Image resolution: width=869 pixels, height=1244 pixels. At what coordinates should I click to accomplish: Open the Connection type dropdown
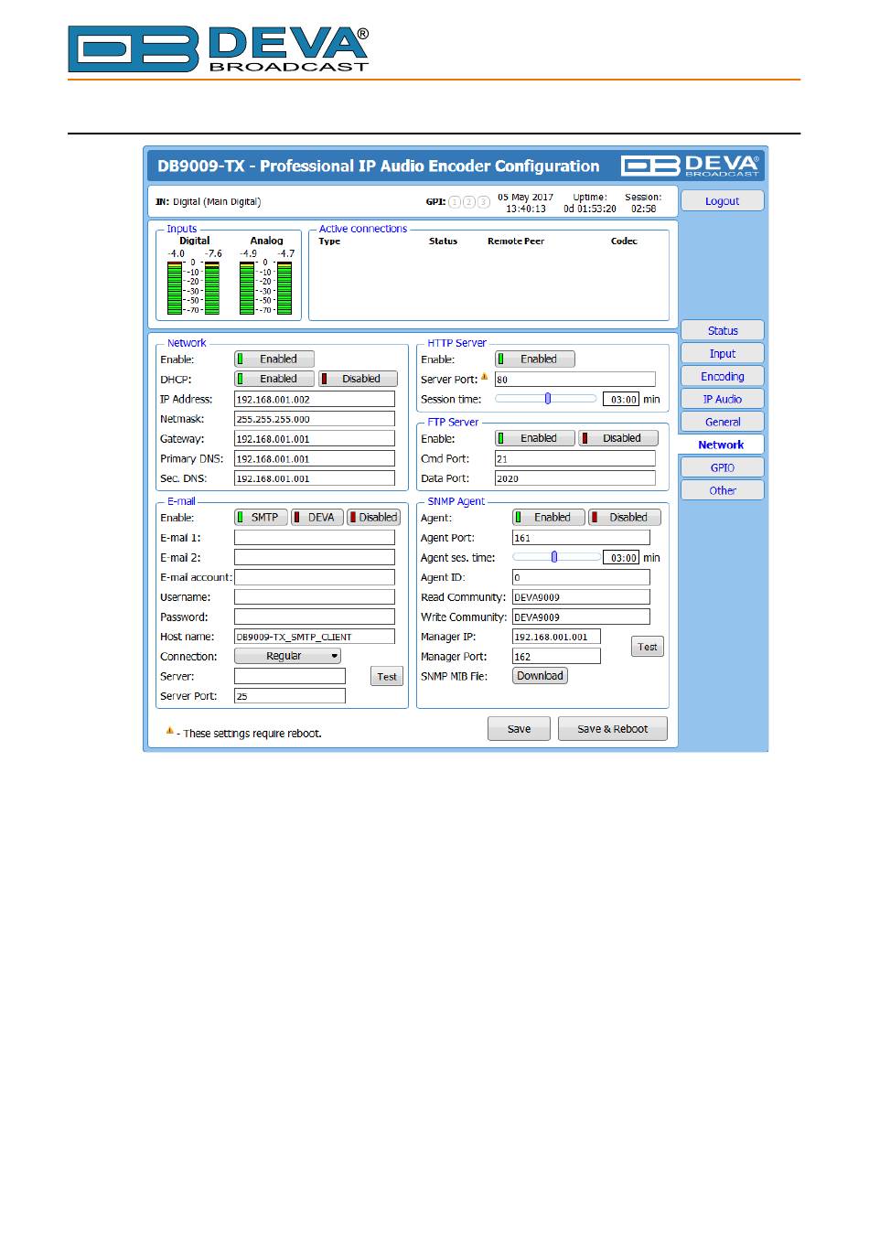(288, 656)
